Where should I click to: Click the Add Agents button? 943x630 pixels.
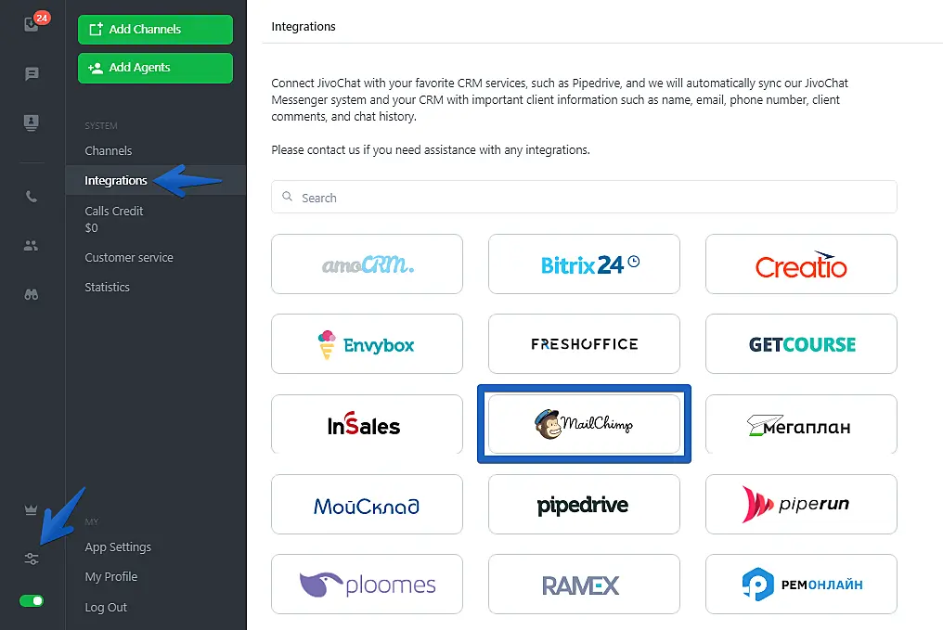point(155,68)
